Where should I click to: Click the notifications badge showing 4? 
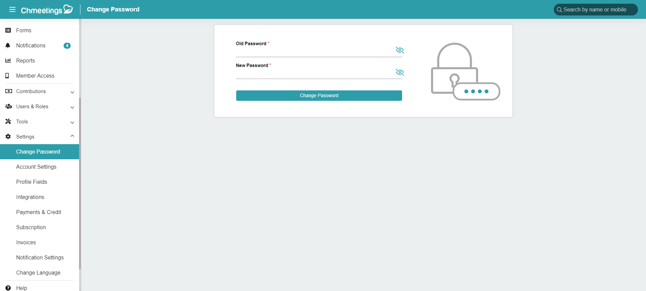coord(67,46)
